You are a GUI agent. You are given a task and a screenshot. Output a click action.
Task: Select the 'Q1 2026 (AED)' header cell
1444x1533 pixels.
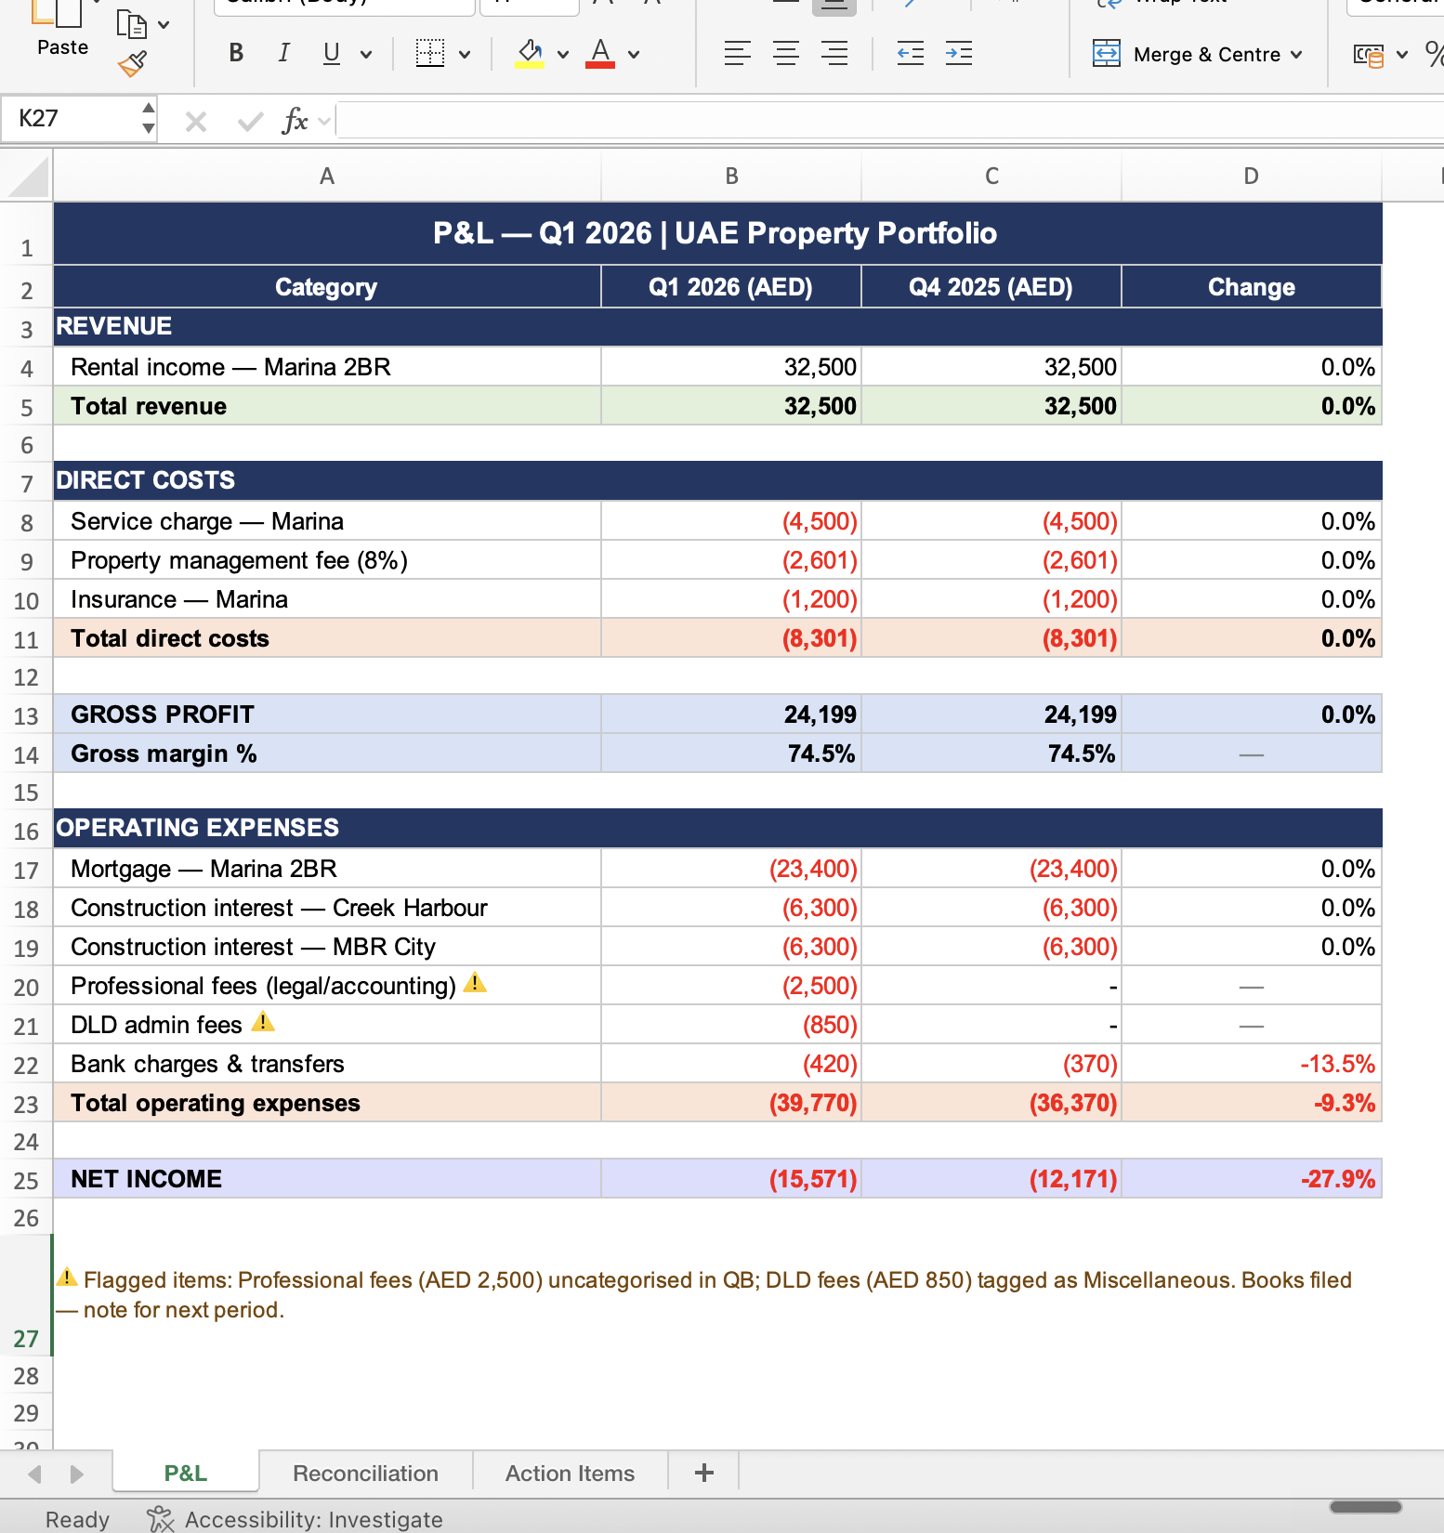click(x=731, y=287)
